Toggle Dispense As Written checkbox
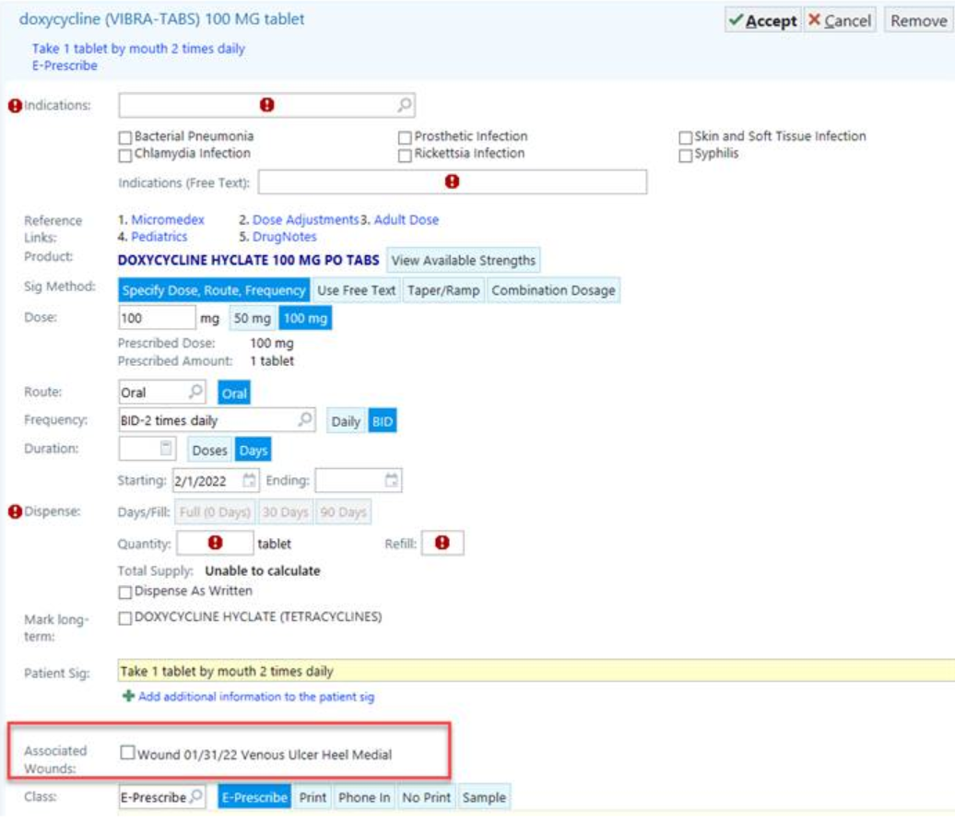The image size is (955, 822). (x=124, y=592)
